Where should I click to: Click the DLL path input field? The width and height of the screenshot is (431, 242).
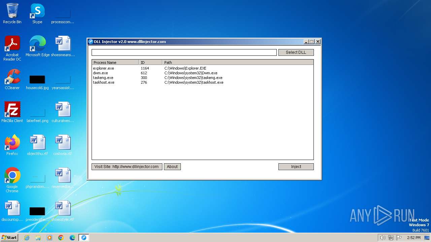(x=184, y=52)
